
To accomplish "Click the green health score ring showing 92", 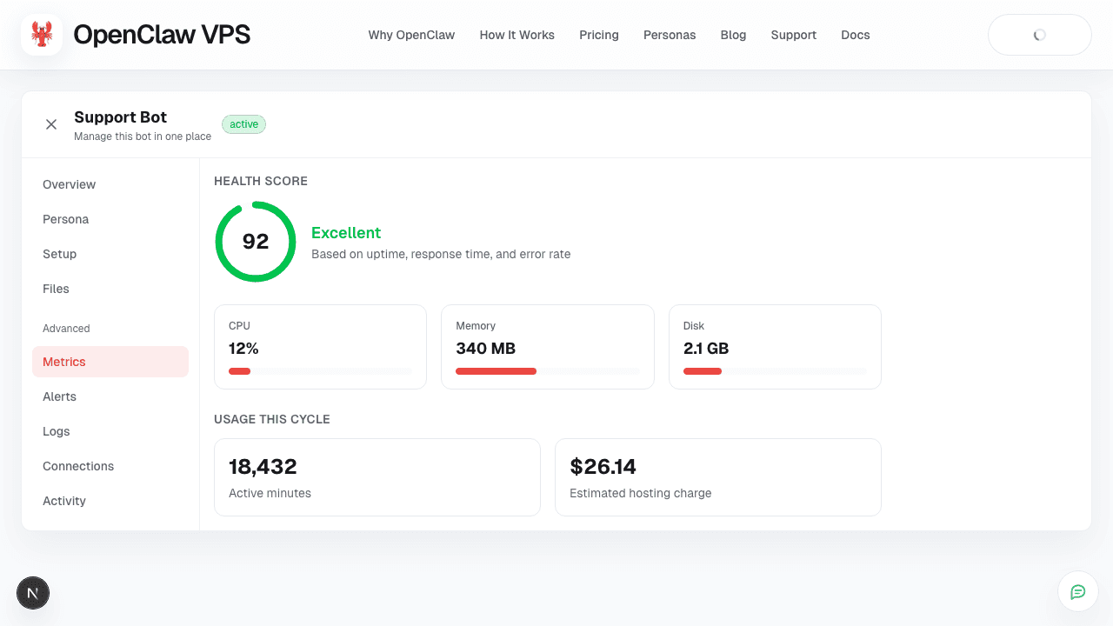I will 256,241.
